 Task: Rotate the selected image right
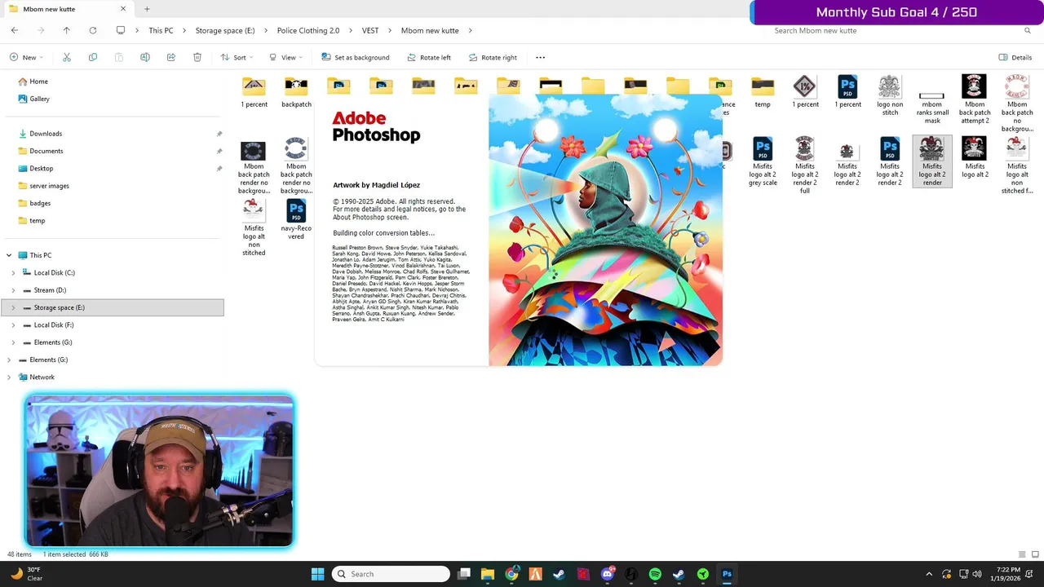(492, 57)
